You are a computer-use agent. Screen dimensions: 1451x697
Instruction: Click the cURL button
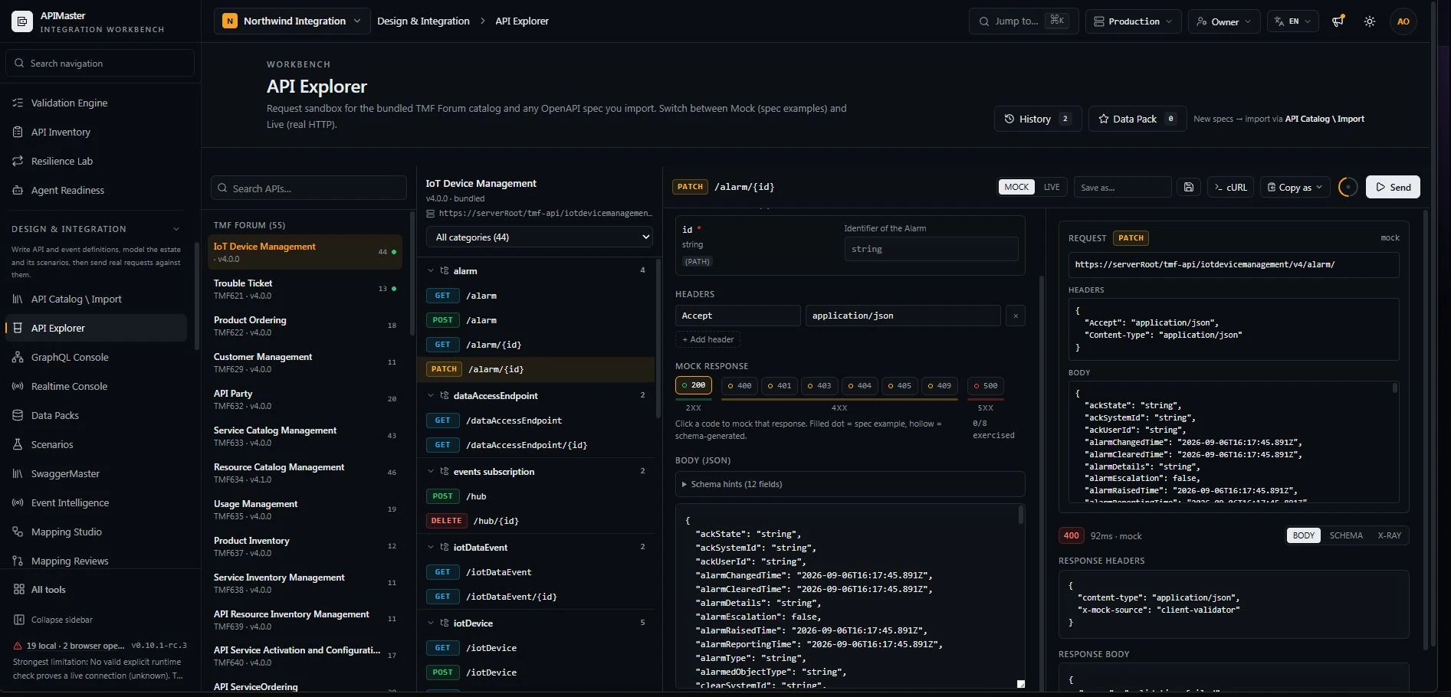click(x=1231, y=187)
